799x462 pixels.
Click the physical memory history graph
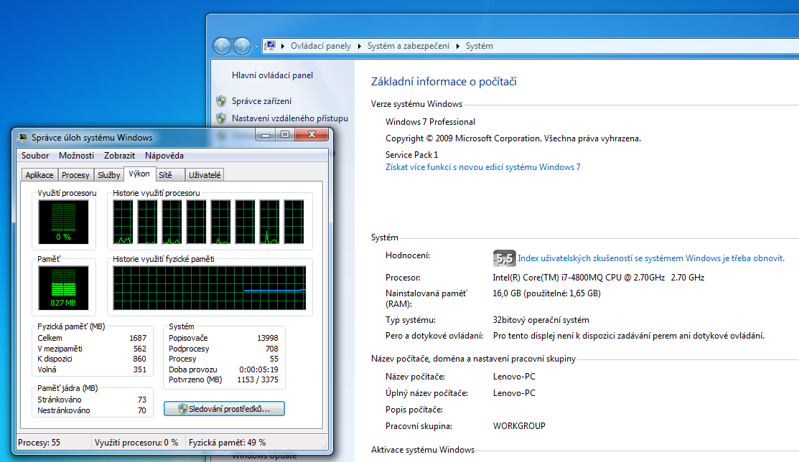(x=210, y=288)
